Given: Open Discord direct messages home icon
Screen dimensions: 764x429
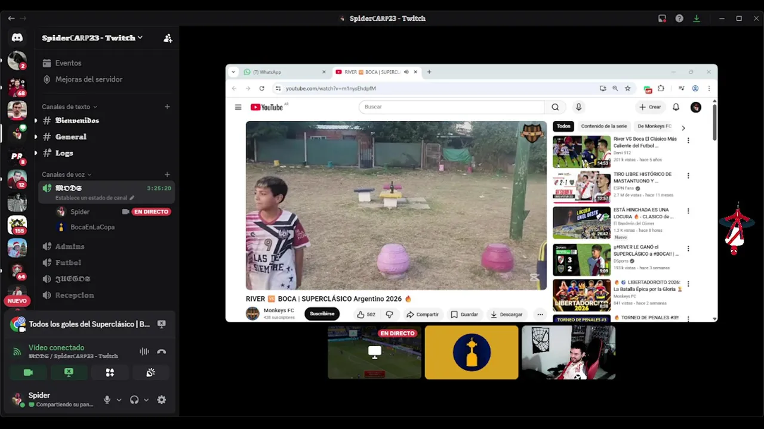Looking at the screenshot, I should click(x=17, y=38).
